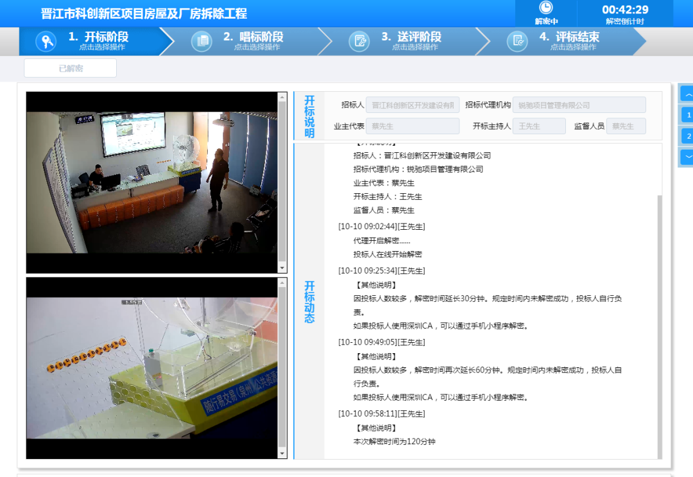Click the 招标代理机构 input field
Viewport: 693px width, 477px height.
[579, 105]
